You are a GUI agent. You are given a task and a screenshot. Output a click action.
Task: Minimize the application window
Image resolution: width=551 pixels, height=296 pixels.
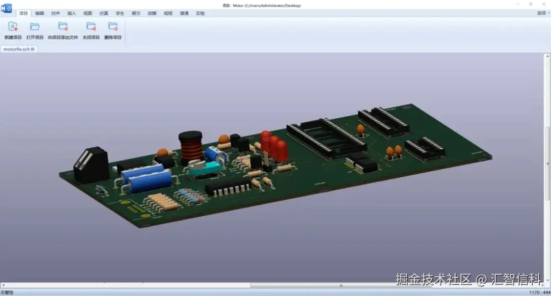pos(518,5)
